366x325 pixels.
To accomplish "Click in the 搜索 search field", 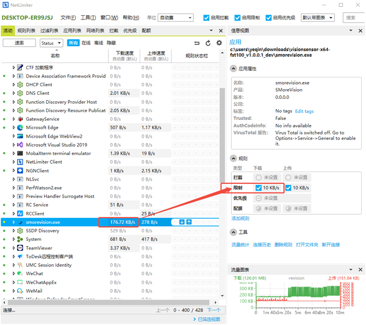I will coord(353,18).
